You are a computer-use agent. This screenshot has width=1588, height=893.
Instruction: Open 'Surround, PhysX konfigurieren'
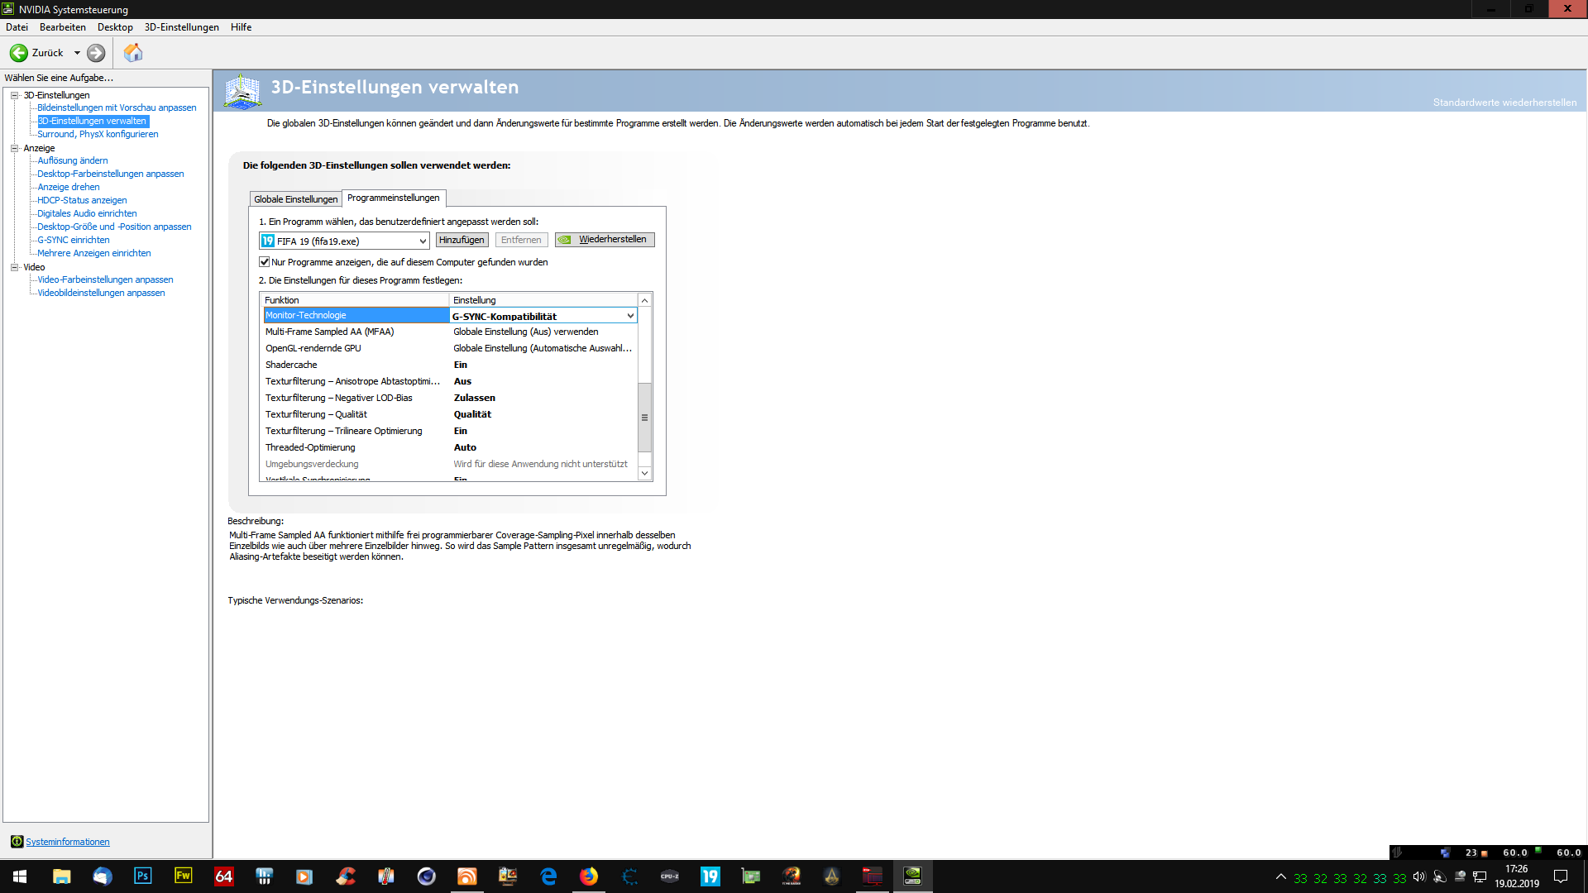(98, 134)
